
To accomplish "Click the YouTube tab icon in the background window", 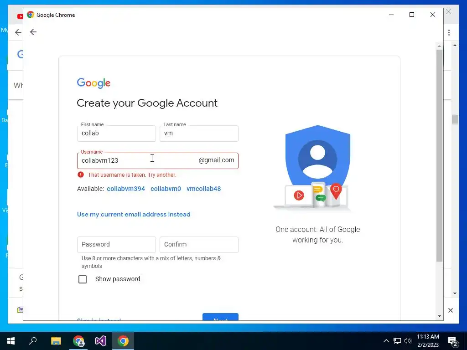I will [20, 16].
